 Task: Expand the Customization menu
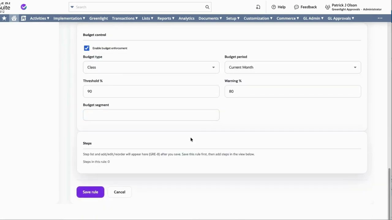[x=258, y=18]
